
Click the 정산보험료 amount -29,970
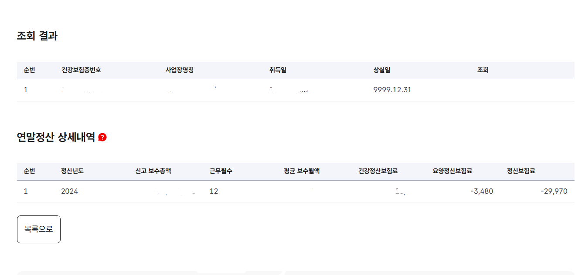(x=555, y=191)
